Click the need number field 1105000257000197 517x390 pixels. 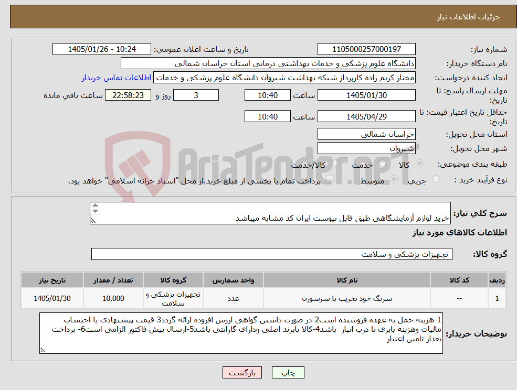[366, 49]
